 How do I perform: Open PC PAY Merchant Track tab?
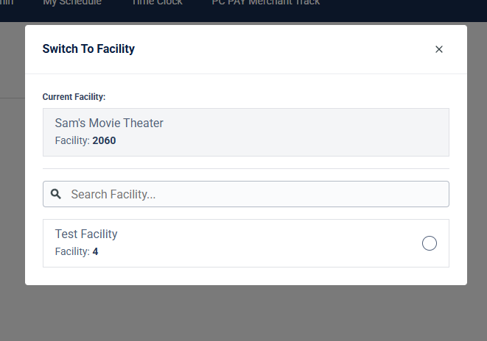click(x=265, y=4)
